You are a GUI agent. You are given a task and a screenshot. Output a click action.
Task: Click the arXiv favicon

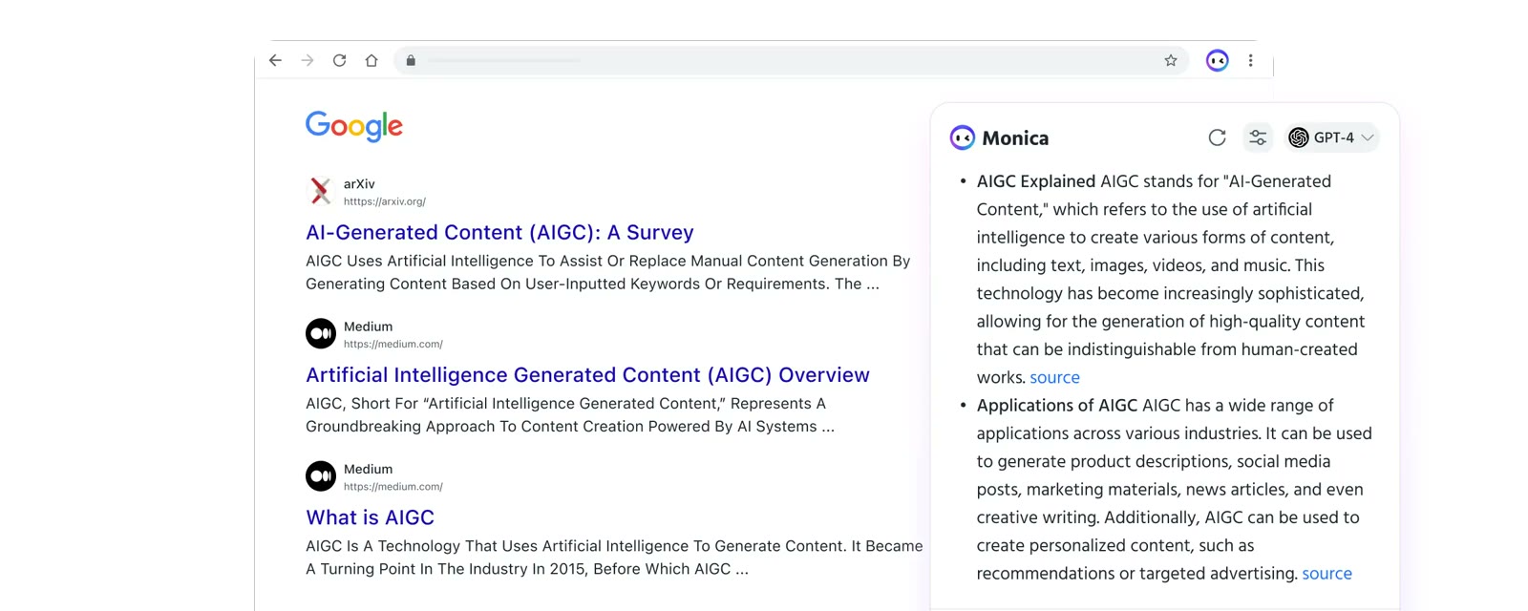(321, 191)
